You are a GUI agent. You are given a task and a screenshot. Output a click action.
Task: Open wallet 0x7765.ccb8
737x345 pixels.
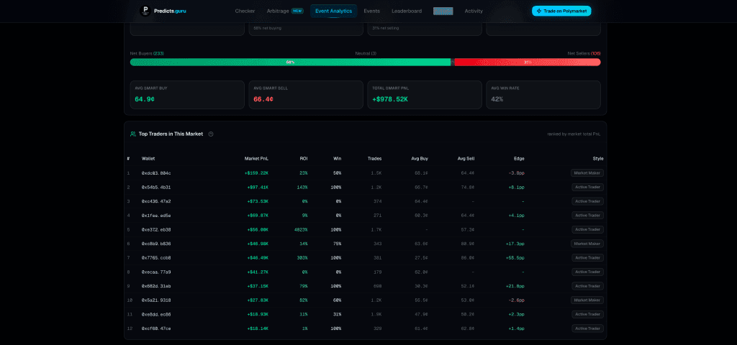(156, 258)
